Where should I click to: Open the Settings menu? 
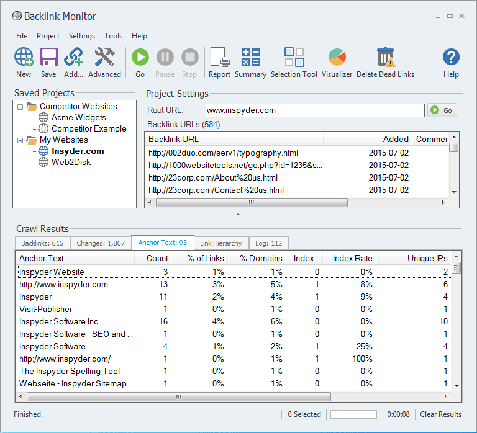(x=82, y=36)
